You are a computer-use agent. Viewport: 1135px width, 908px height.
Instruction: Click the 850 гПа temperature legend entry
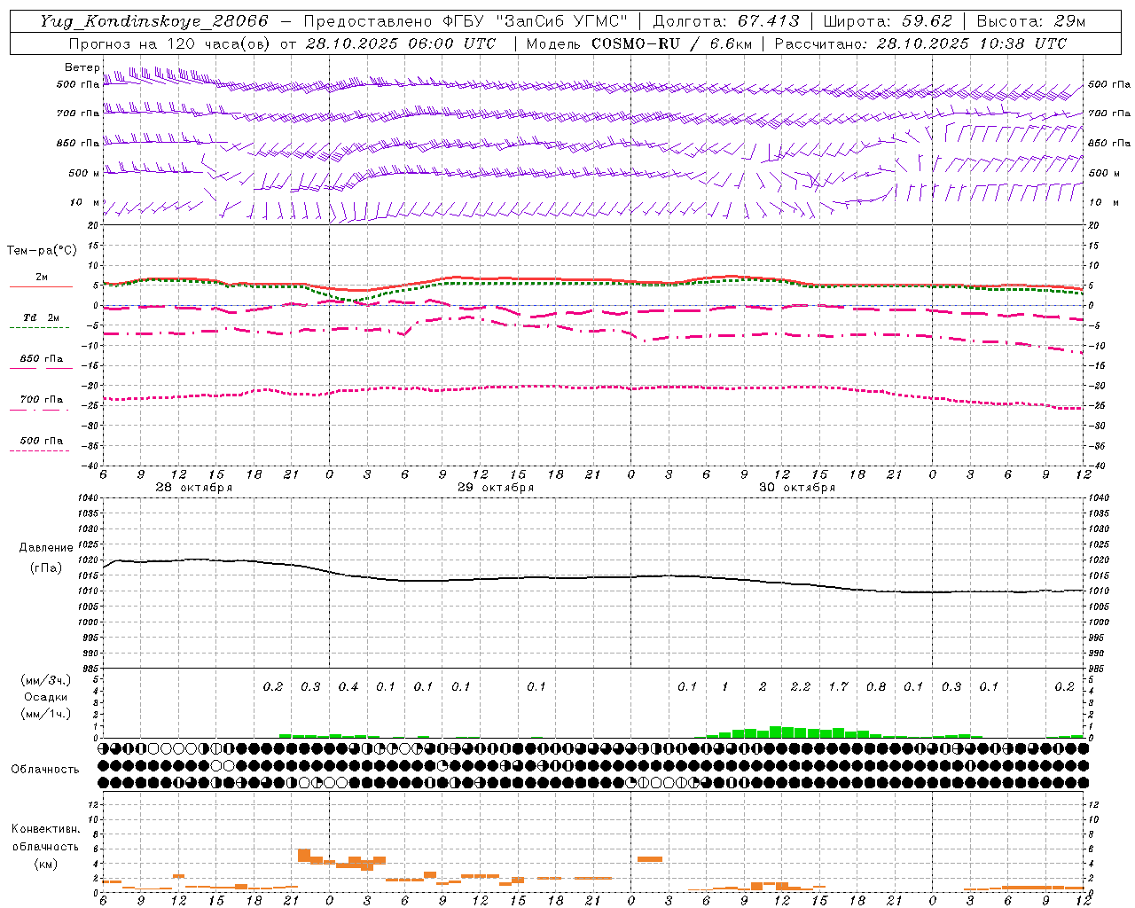tap(42, 359)
